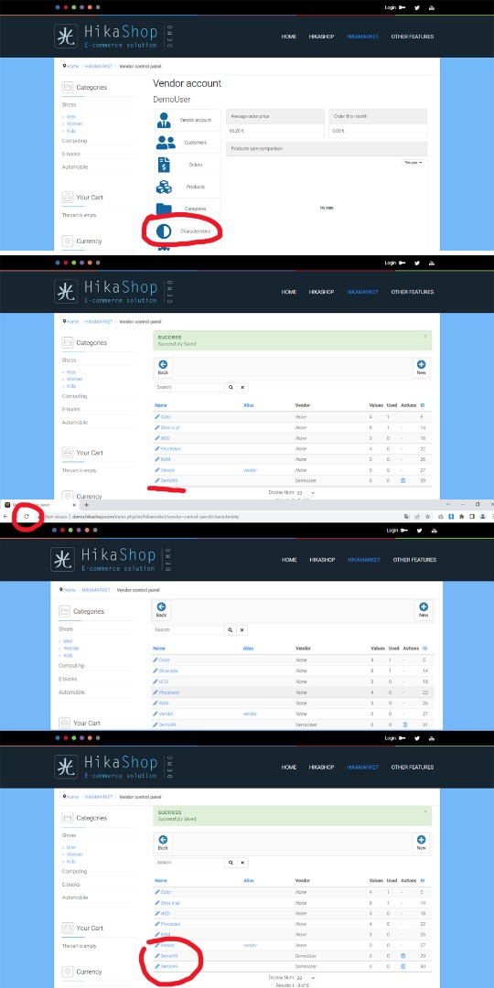The height and width of the screenshot is (988, 494).
Task: Select HIKASHOP menu in the second screenshot
Action: (321, 292)
